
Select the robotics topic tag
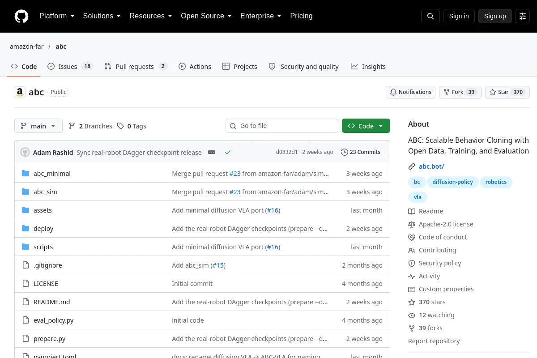click(496, 182)
